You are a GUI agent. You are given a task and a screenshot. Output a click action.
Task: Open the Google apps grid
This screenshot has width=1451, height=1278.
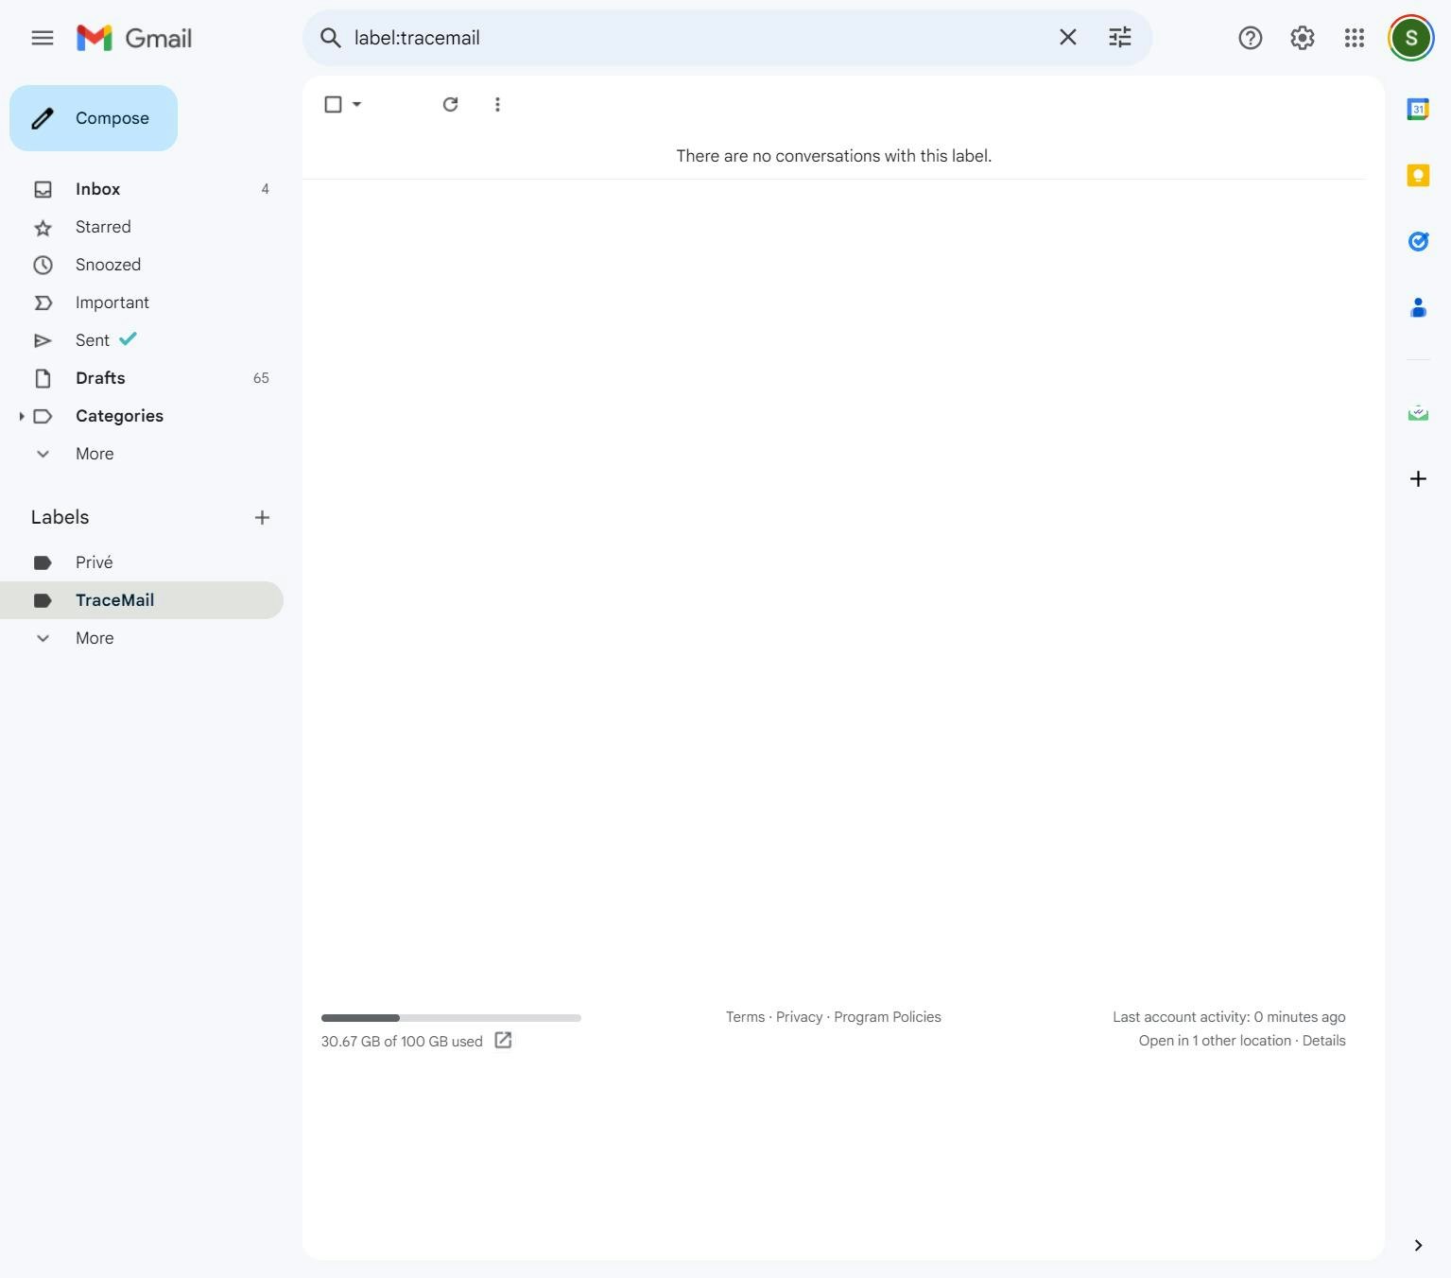1354,38
